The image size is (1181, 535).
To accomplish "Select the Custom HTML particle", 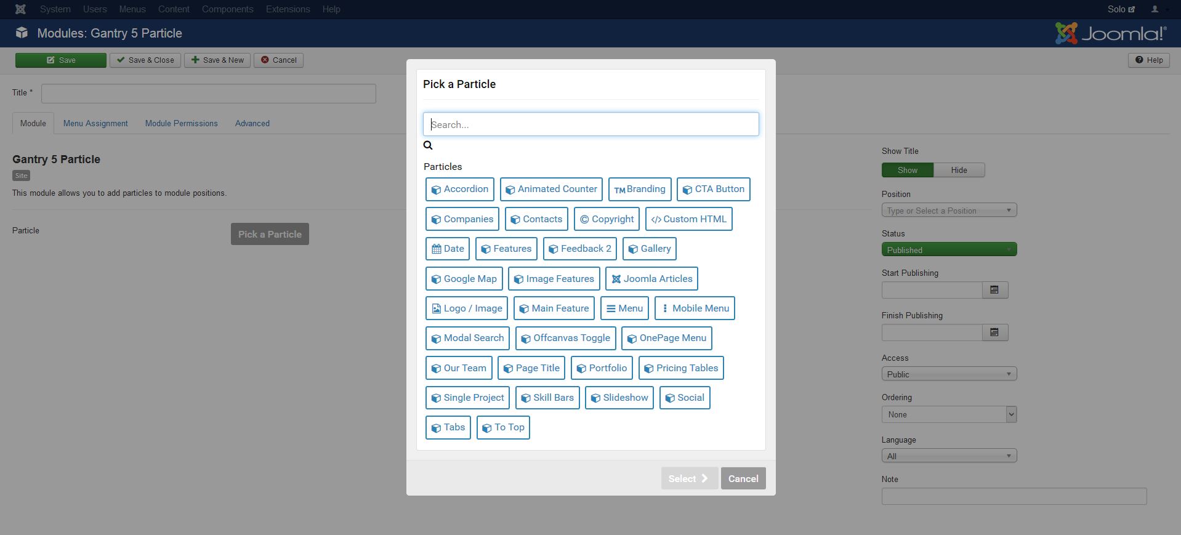I will (688, 219).
